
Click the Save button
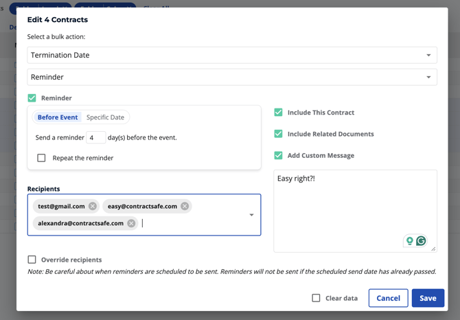(x=428, y=298)
